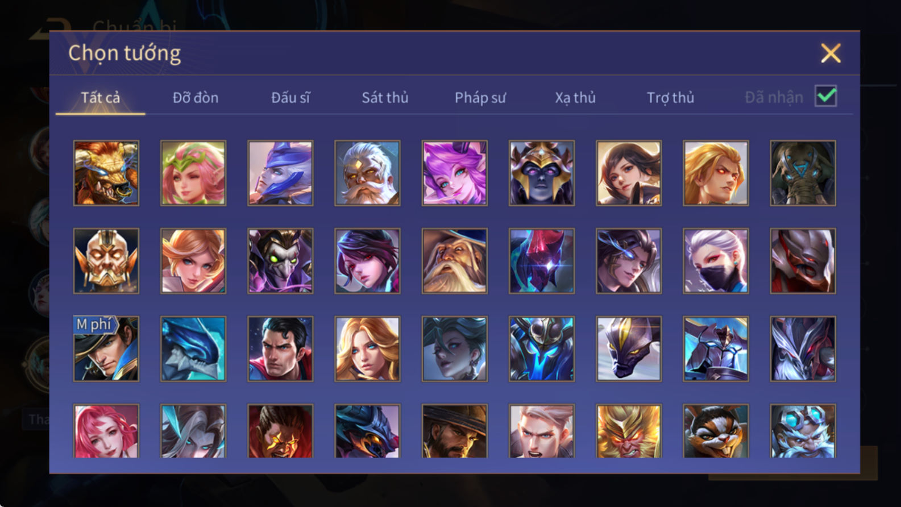901x507 pixels.
Task: Choose the golden masked bald warrior hero
Action: point(106,261)
